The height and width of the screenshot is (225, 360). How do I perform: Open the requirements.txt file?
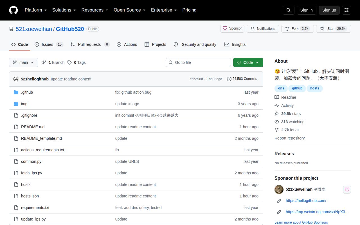pos(35,208)
